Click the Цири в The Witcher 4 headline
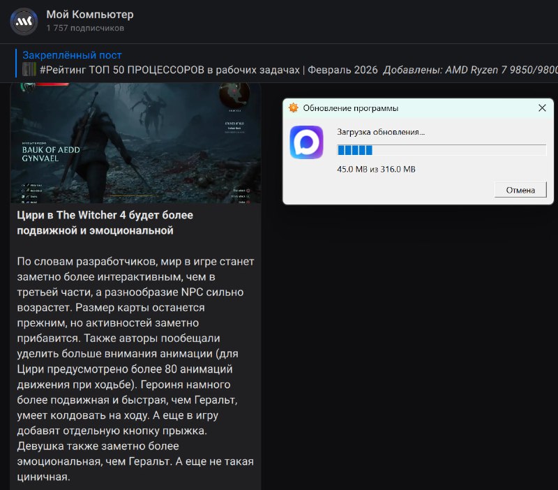Image resolution: width=558 pixels, height=490 pixels. tap(105, 222)
